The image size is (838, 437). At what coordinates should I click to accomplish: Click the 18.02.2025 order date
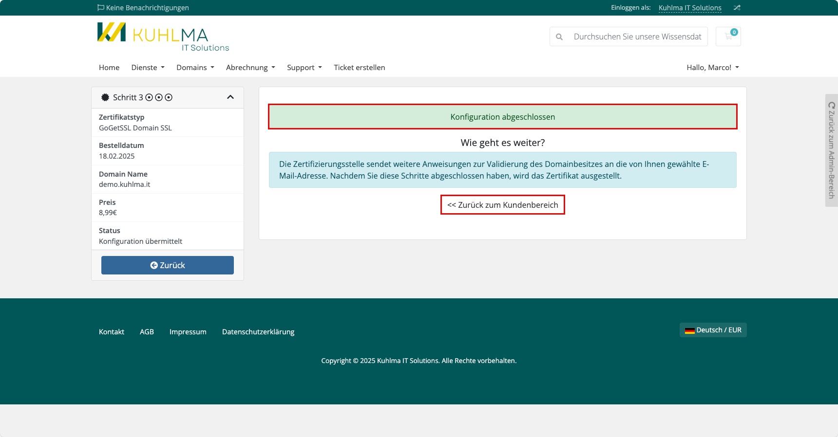(117, 156)
